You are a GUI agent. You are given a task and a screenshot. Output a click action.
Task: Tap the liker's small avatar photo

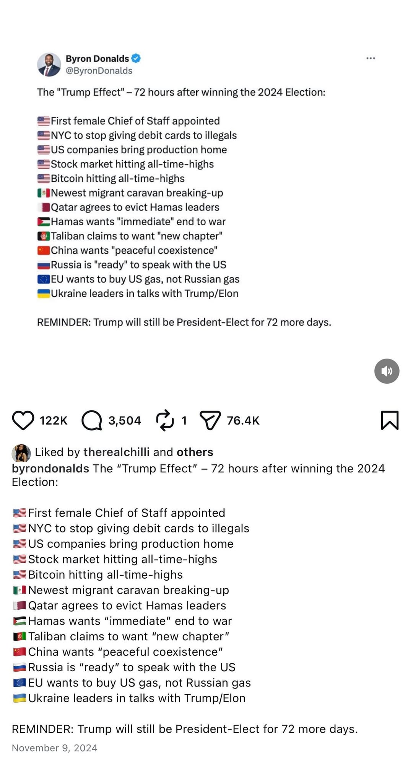[x=21, y=453]
